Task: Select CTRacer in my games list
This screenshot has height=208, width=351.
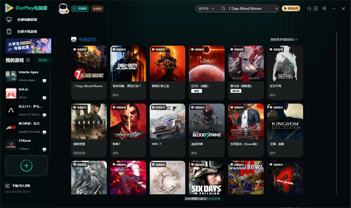Action: [x=26, y=145]
